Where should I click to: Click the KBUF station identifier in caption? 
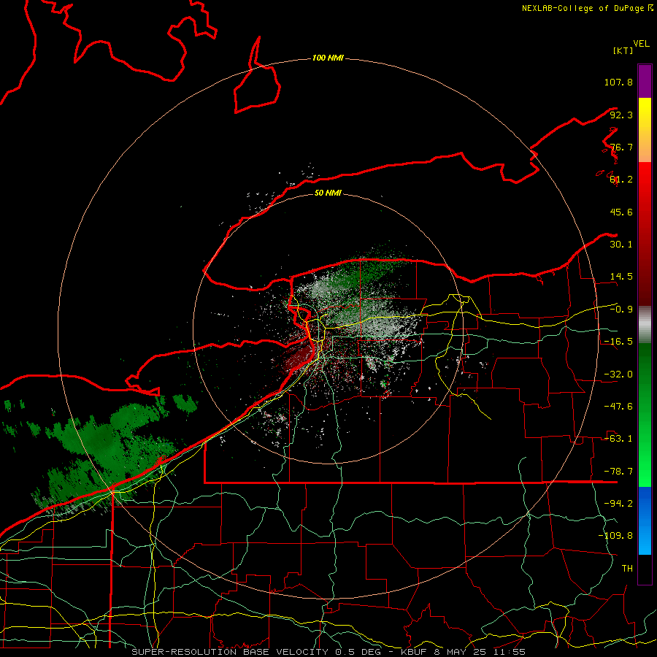(415, 652)
